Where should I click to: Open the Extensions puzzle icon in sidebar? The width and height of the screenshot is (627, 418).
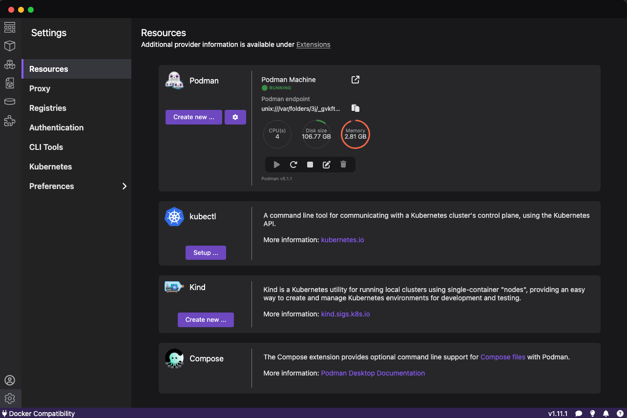click(x=10, y=121)
